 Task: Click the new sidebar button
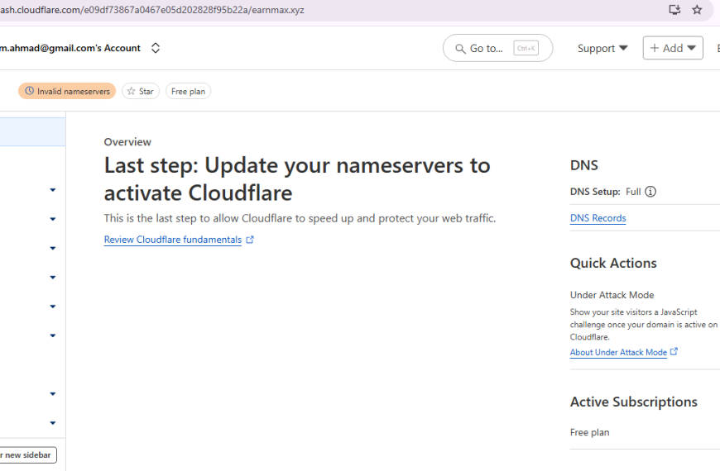click(28, 455)
